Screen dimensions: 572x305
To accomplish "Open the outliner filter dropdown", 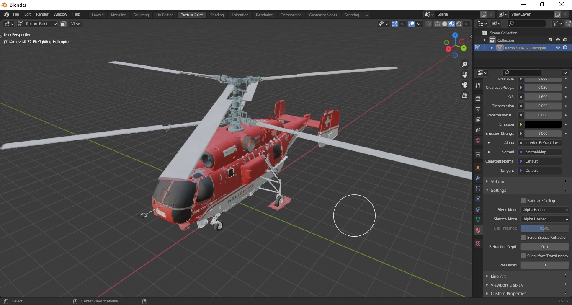I will click(x=557, y=24).
